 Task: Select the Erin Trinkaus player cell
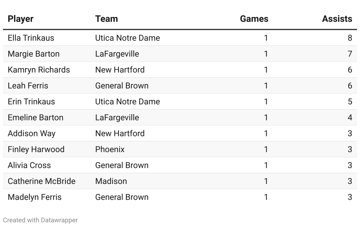tap(31, 102)
